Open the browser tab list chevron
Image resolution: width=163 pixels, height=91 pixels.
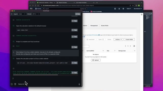(141, 3)
